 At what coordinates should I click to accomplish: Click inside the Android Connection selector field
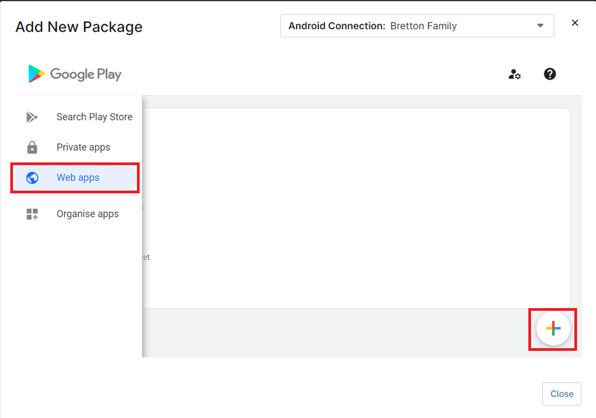click(x=418, y=26)
